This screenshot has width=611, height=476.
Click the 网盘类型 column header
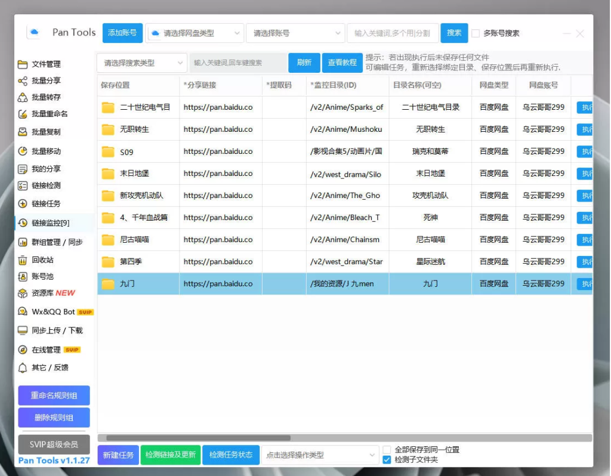(x=493, y=85)
